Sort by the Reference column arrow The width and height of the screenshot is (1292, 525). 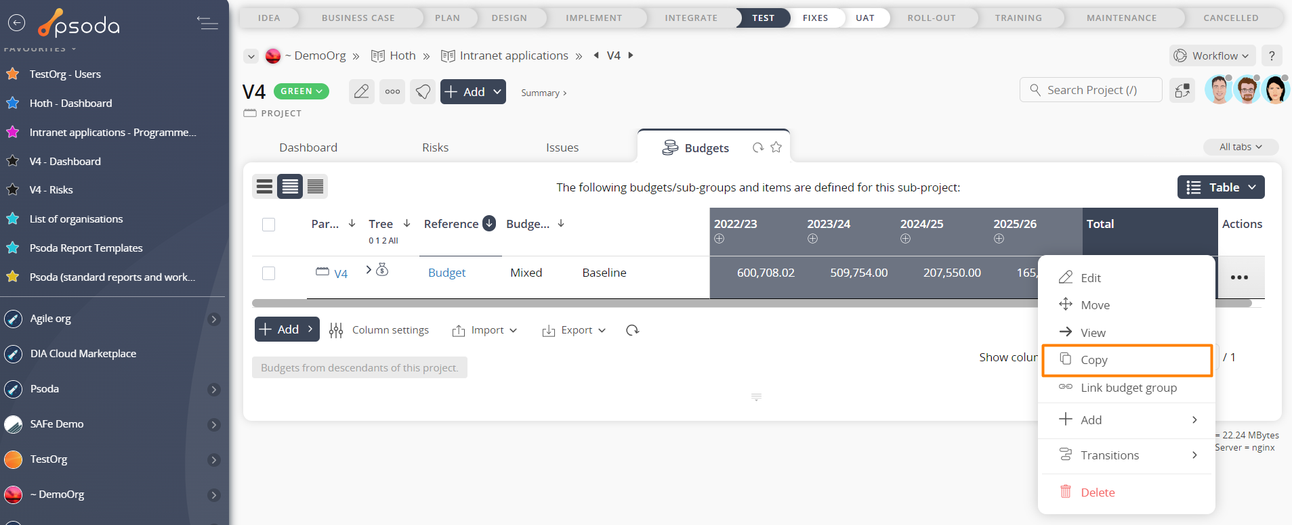tap(489, 223)
